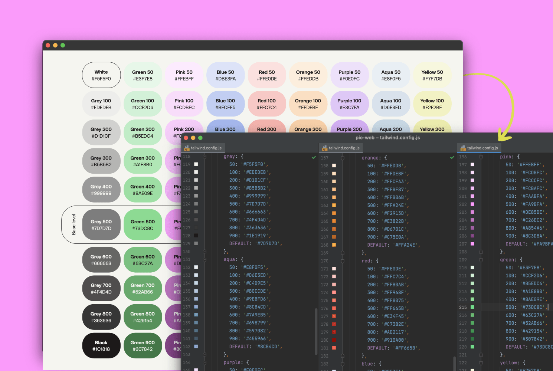553x371 pixels.
Task: Collapse the grey block at line 118
Action: coord(204,157)
